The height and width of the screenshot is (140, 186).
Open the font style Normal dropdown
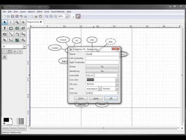[x=117, y=89]
